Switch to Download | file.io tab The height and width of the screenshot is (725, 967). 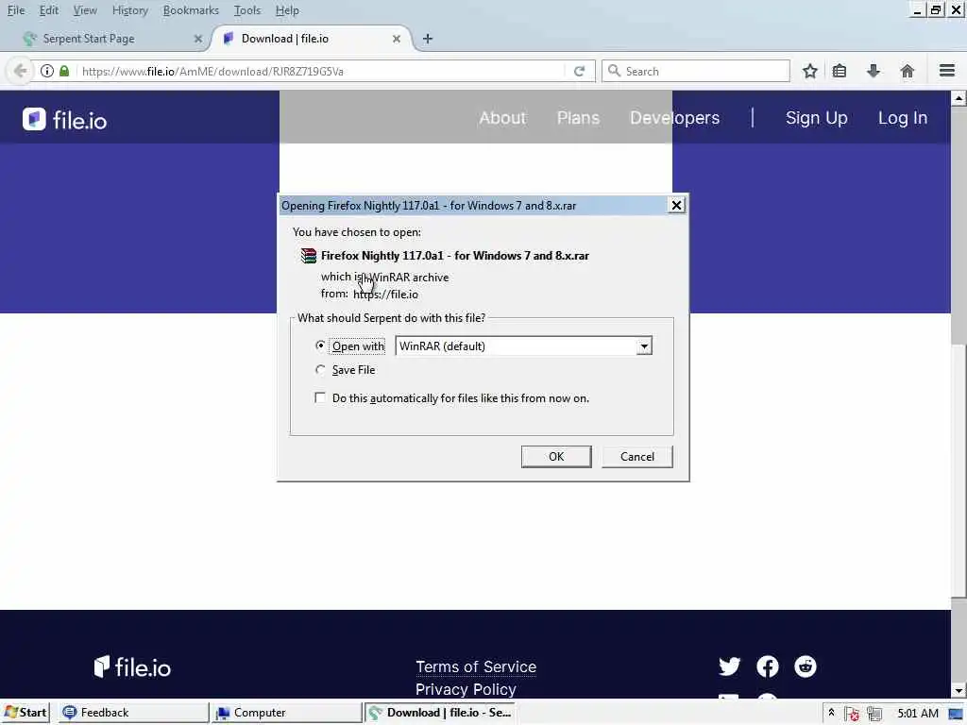pyautogui.click(x=312, y=39)
